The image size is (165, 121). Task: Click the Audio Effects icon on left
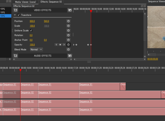pyautogui.click(x=16, y=56)
